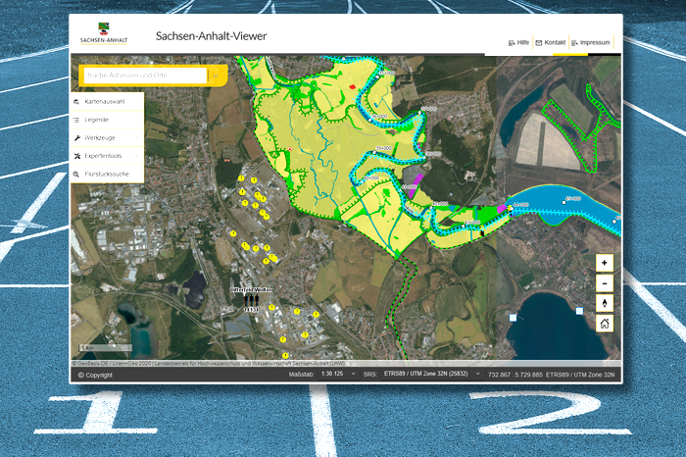Open the Maßstab scale dropdown

click(351, 375)
